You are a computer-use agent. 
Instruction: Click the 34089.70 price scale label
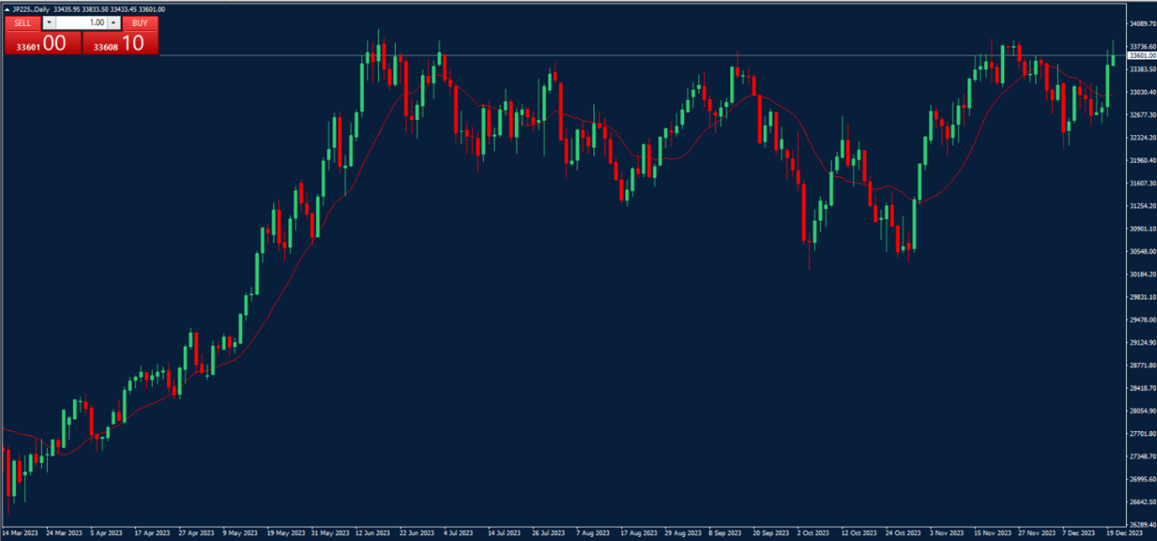click(x=1142, y=23)
